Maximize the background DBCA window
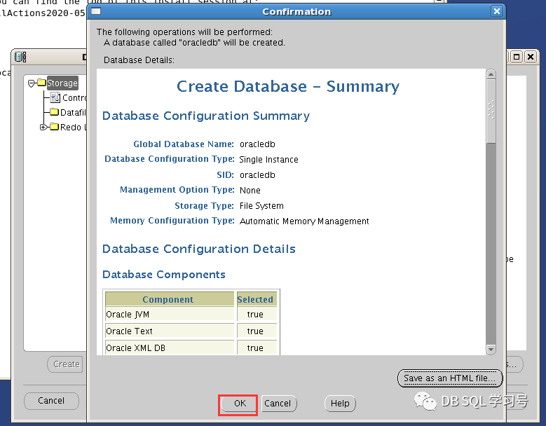546x426 pixels. pyautogui.click(x=517, y=57)
